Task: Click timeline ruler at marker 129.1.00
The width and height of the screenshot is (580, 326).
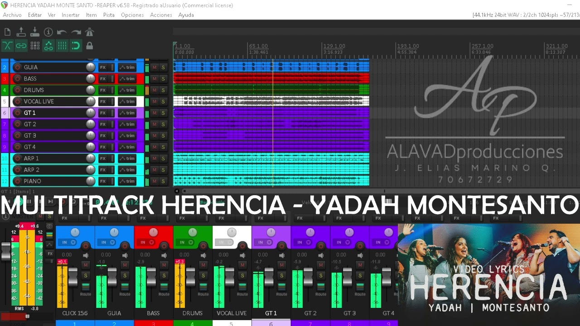Action: pos(334,46)
